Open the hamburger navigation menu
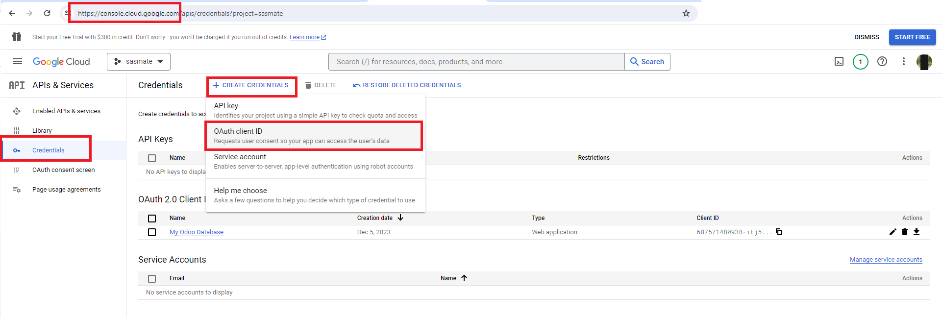The image size is (942, 318). [18, 62]
